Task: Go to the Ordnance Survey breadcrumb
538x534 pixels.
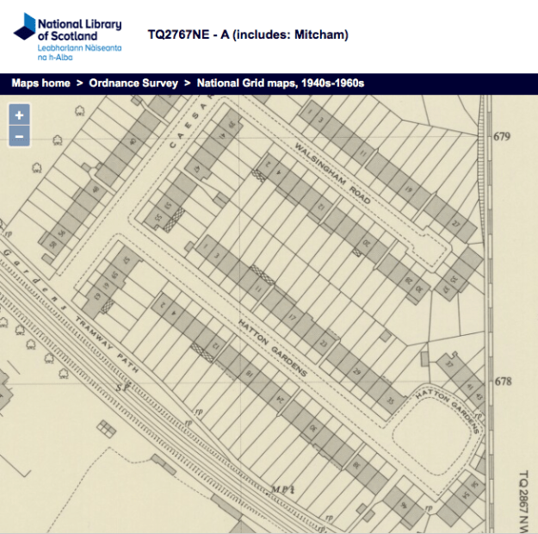Action: [133, 84]
